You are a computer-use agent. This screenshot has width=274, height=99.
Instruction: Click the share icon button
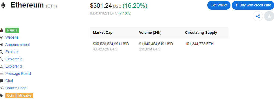pyautogui.click(x=258, y=17)
